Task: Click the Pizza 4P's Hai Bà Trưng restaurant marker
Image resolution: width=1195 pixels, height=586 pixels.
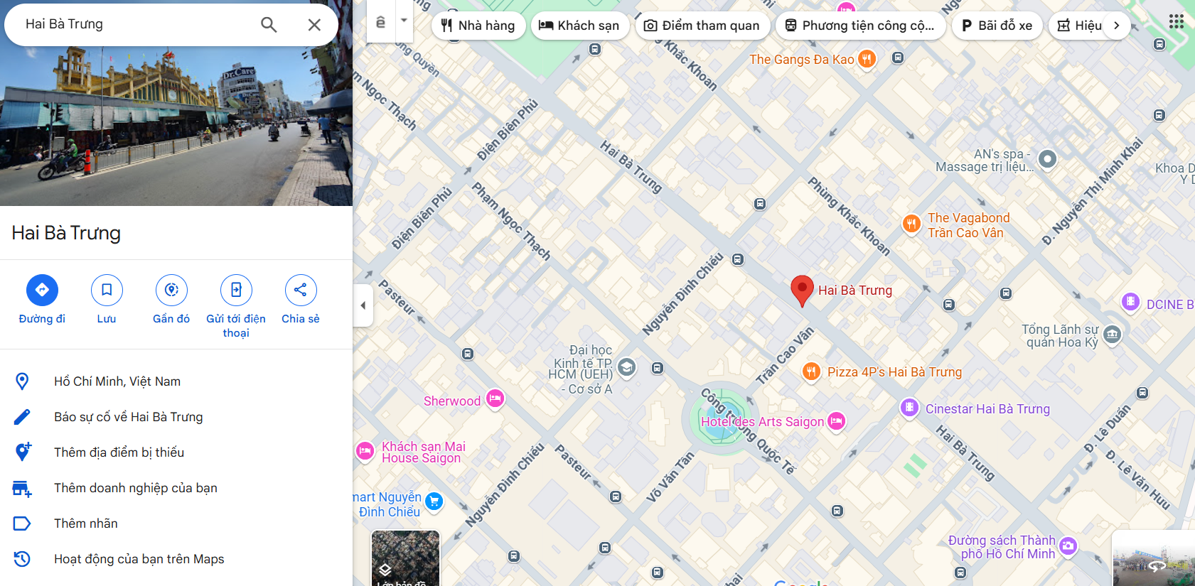Action: 811,371
